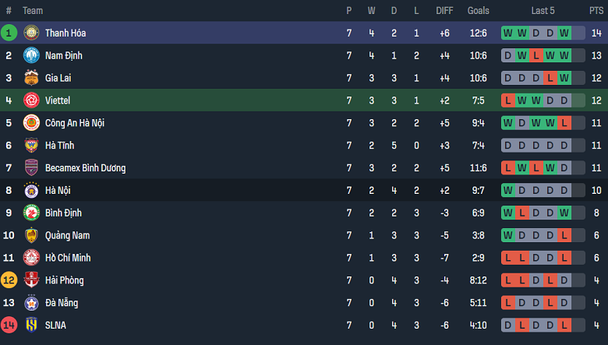Click the Becamex Bình Dương logo

tap(31, 167)
